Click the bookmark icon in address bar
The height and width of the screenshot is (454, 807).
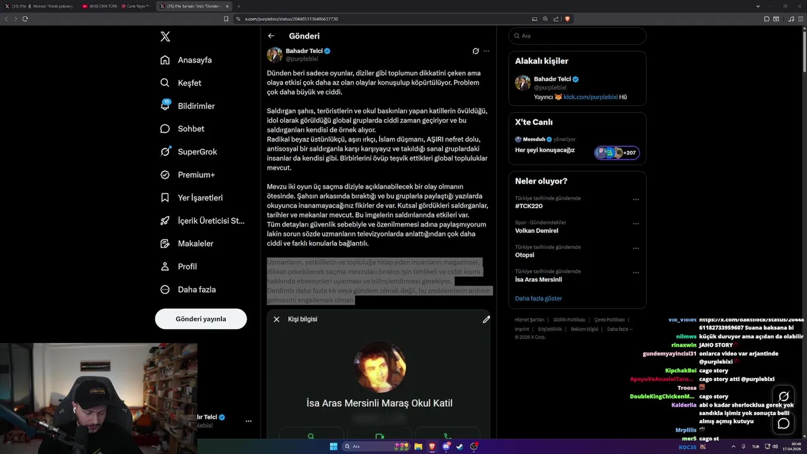click(x=226, y=19)
